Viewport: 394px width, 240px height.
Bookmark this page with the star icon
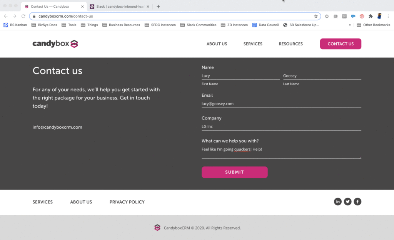[316, 16]
